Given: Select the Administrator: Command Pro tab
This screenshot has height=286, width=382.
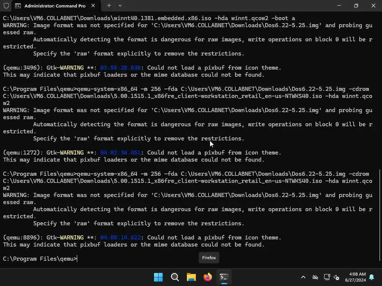Looking at the screenshot, I should point(55,6).
